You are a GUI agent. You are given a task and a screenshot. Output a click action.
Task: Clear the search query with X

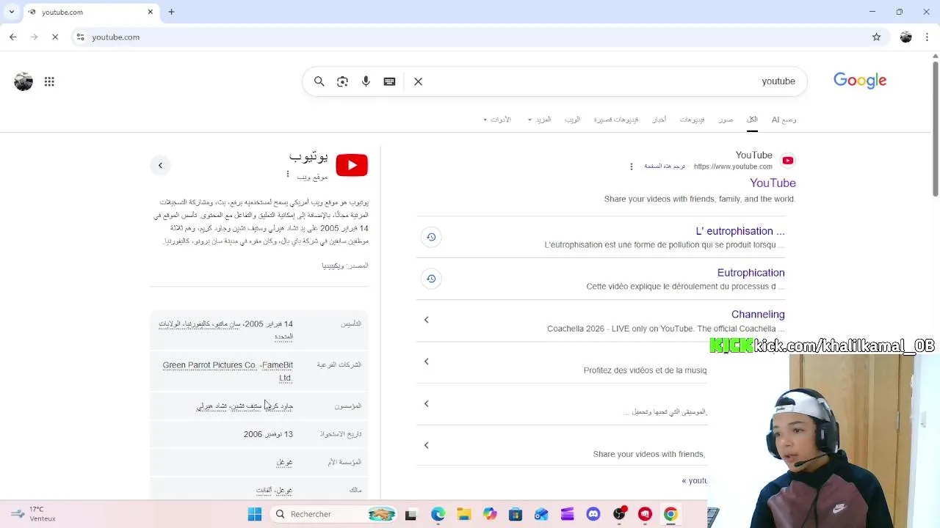tap(418, 81)
